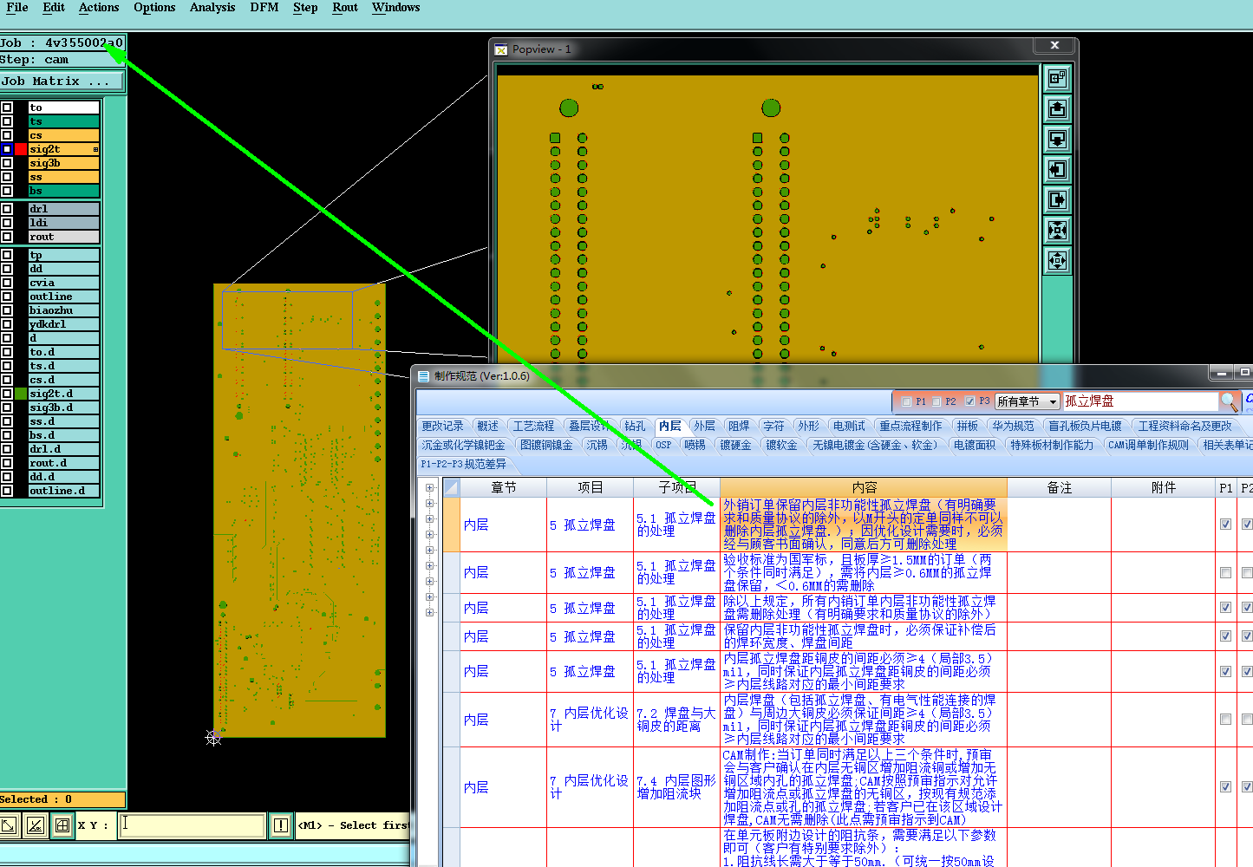Viewport: 1253px width, 867px height.
Task: Expand the seventh tree node beside the spec table
Action: click(429, 582)
